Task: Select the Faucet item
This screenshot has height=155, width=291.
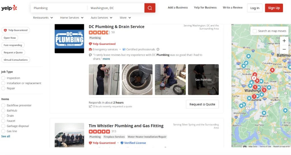Action: [x=3, y=121]
